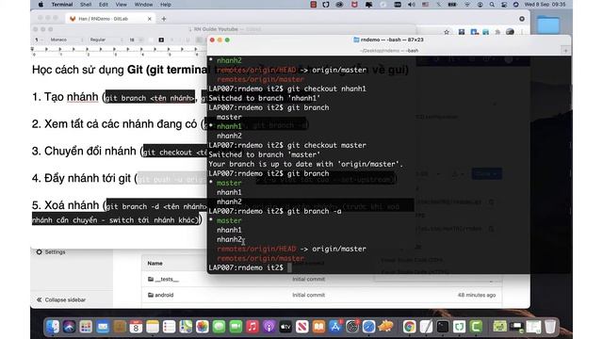Screen dimensions: 603x339
Task: Open Google Chrome from the Dock
Action: (409, 327)
